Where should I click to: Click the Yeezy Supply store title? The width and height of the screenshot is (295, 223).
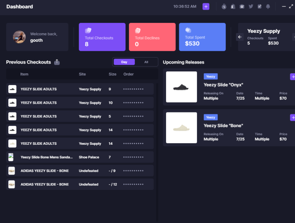click(263, 31)
